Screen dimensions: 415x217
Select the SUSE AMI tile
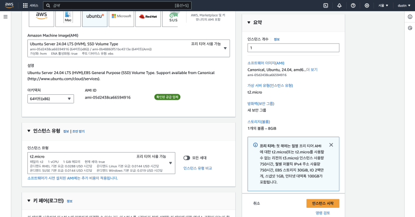point(170,18)
